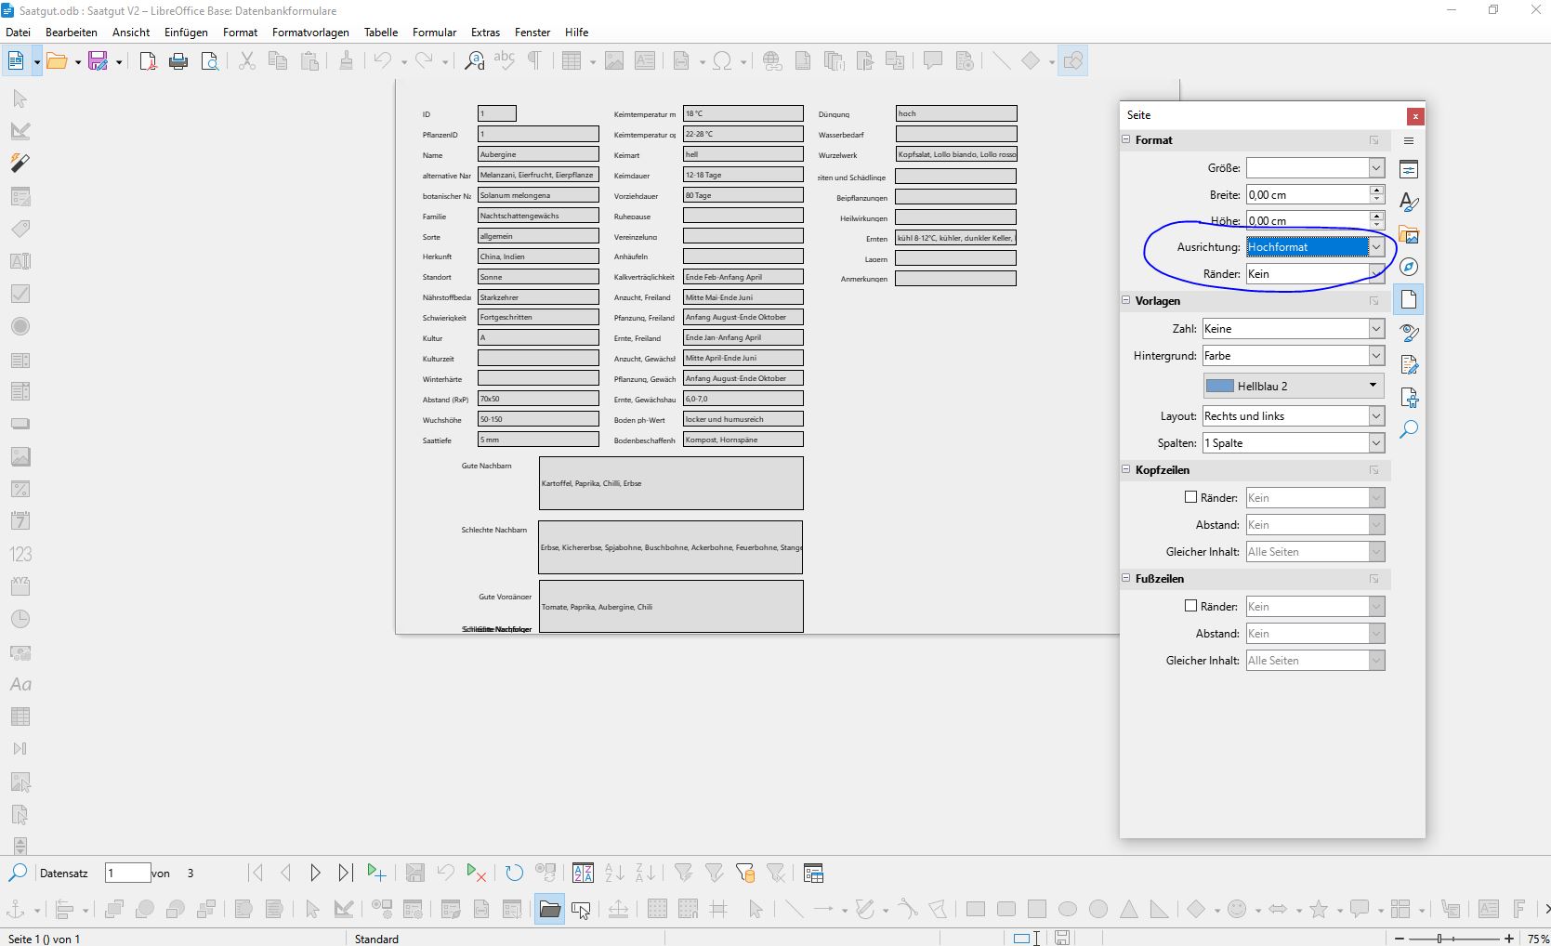Click the Print icon in toolbar

click(x=178, y=61)
